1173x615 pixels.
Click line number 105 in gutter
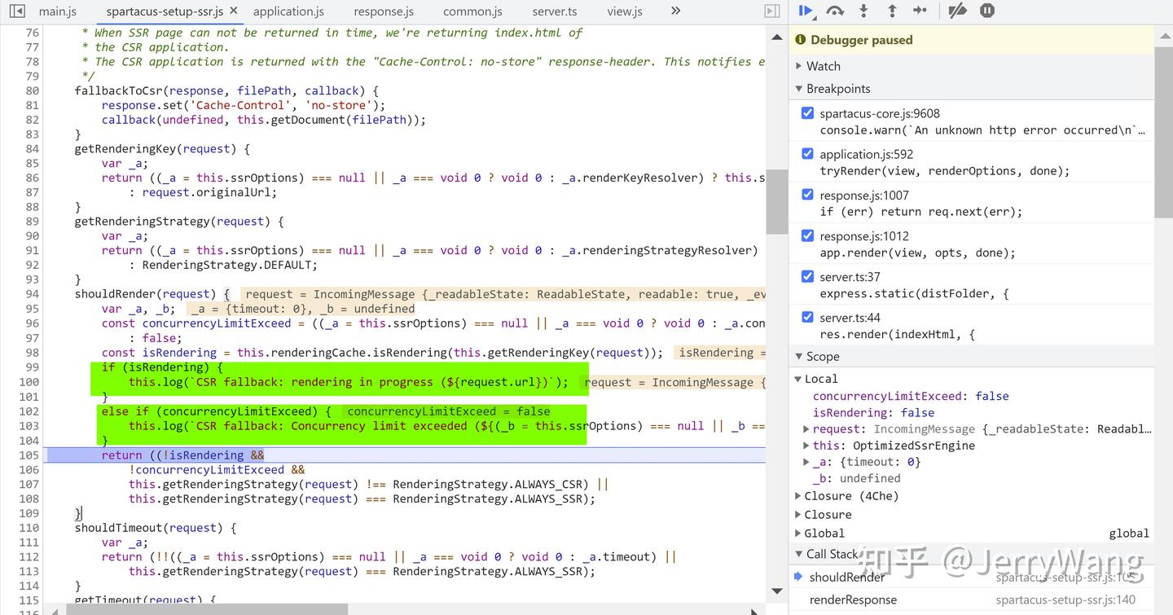click(29, 455)
